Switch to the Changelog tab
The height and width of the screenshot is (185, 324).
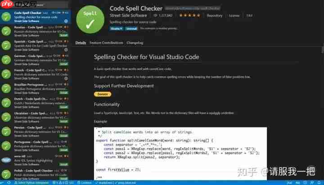pos(135,43)
